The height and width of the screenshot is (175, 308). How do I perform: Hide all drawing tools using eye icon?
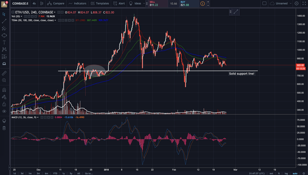(4, 111)
